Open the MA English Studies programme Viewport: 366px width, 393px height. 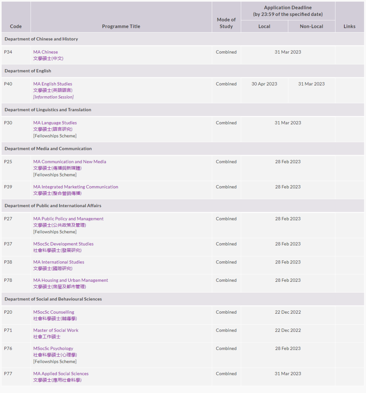point(53,84)
